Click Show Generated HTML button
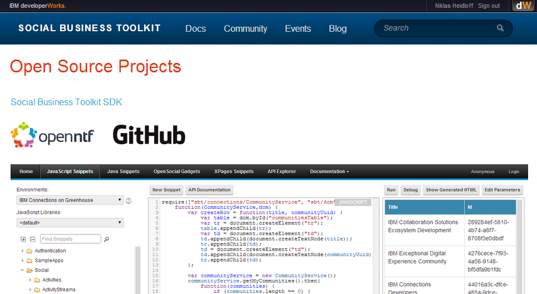This screenshot has width=537, height=294. coord(451,190)
